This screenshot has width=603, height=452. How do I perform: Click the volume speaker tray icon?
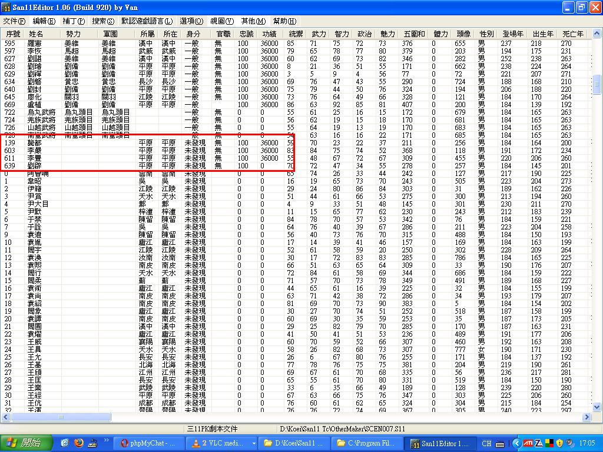[x=569, y=443]
